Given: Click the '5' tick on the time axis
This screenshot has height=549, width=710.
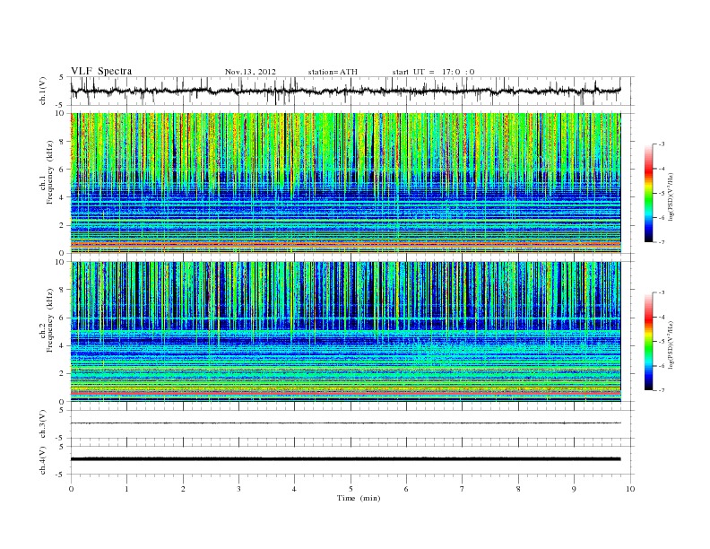Looking at the screenshot, I should (351, 489).
